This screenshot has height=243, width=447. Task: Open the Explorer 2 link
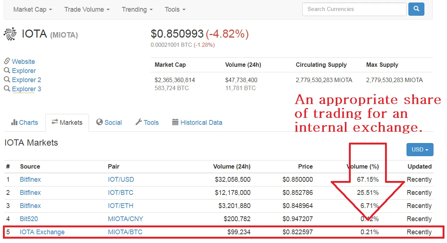(26, 80)
